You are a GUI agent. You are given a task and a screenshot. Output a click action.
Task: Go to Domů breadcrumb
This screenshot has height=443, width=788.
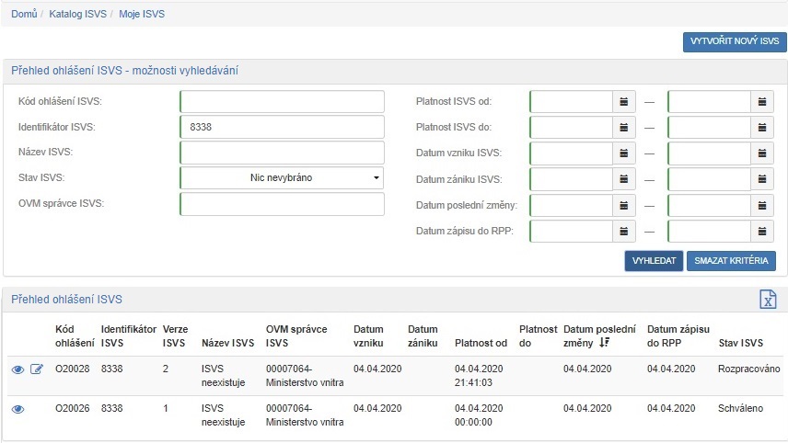coord(24,15)
